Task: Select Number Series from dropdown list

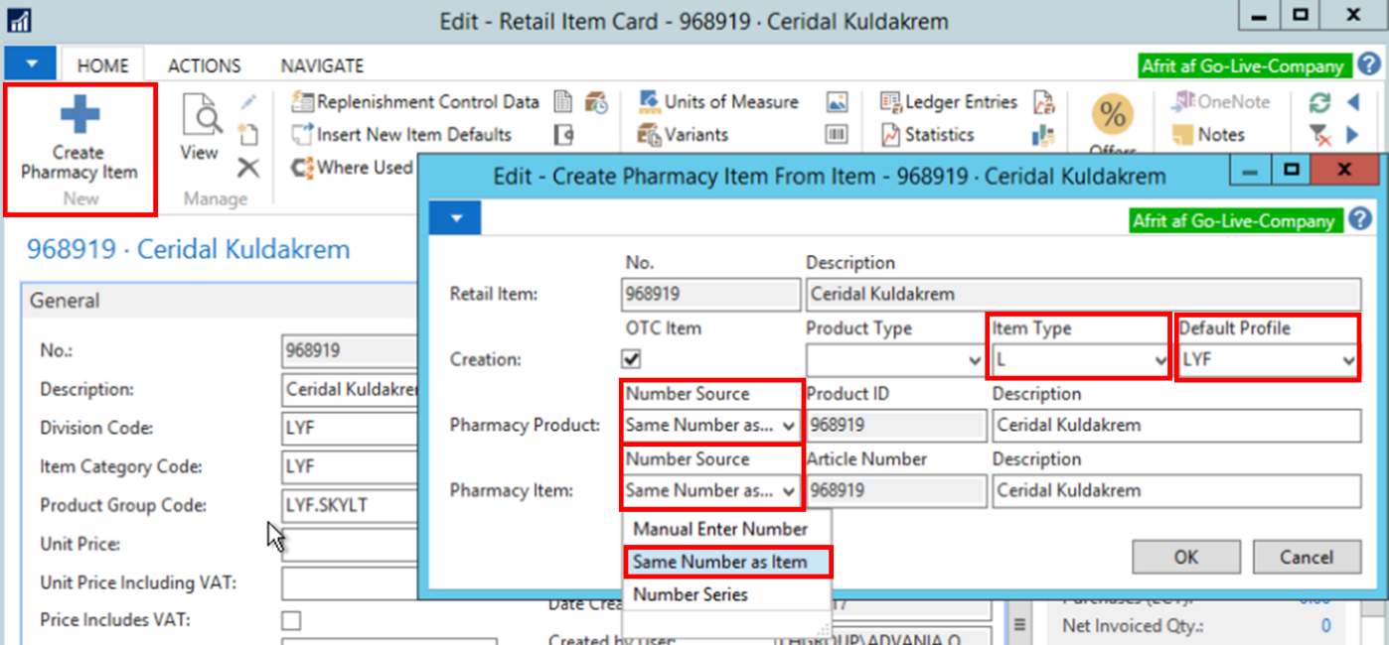Action: 691,594
